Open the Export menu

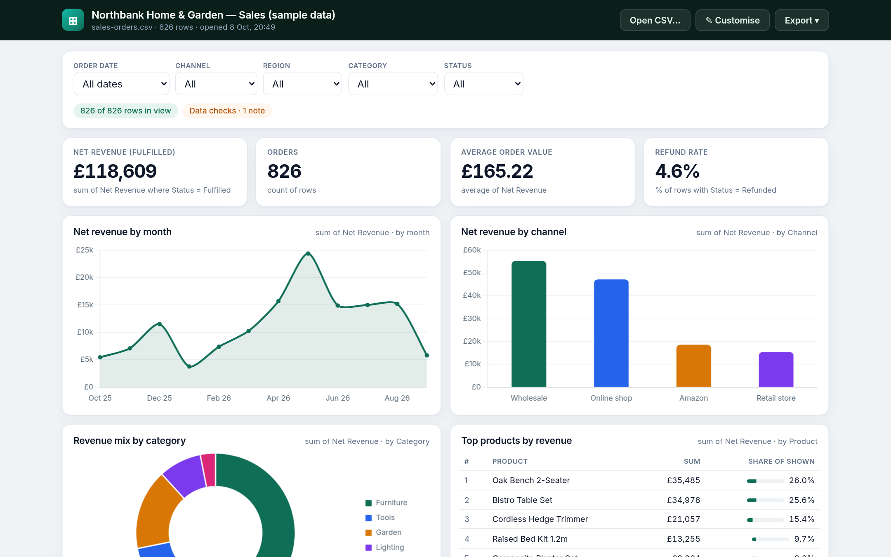pyautogui.click(x=801, y=20)
